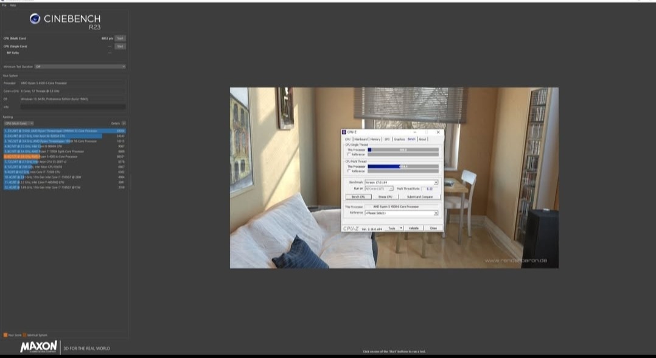Image resolution: width=656 pixels, height=358 pixels.
Task: Select the Bench tab in CPU-Z
Action: (411, 139)
